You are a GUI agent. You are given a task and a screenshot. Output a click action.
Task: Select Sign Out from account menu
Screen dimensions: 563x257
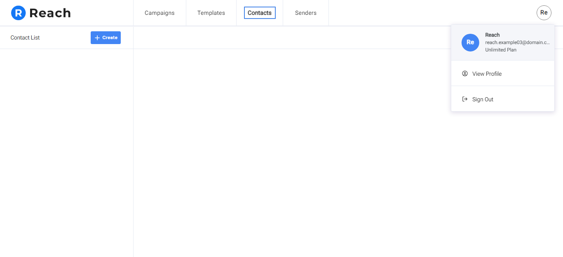503,99
